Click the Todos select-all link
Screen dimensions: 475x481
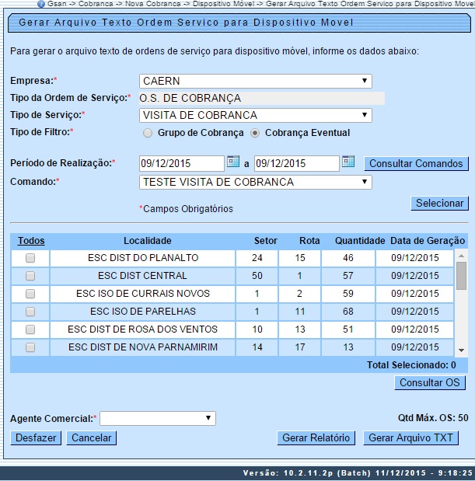point(31,241)
